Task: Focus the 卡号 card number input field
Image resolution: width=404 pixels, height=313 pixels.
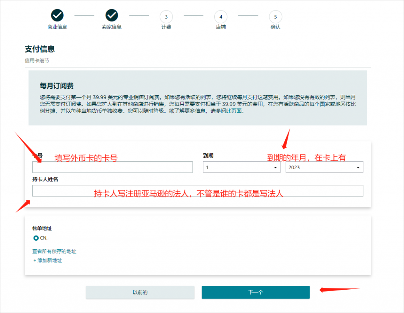Action: (x=112, y=167)
